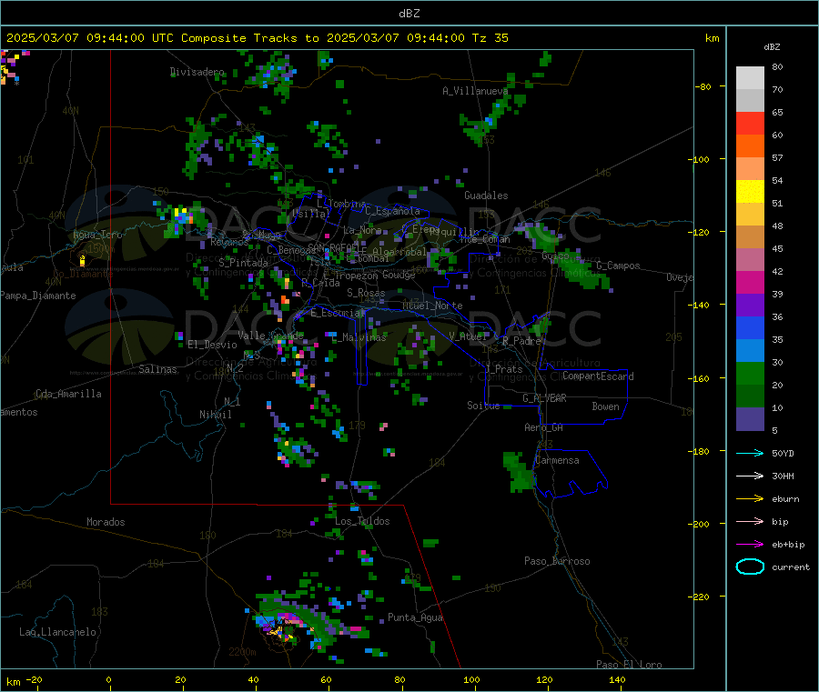Click the '-120' km tick label
The image size is (819, 692).
coord(701,232)
